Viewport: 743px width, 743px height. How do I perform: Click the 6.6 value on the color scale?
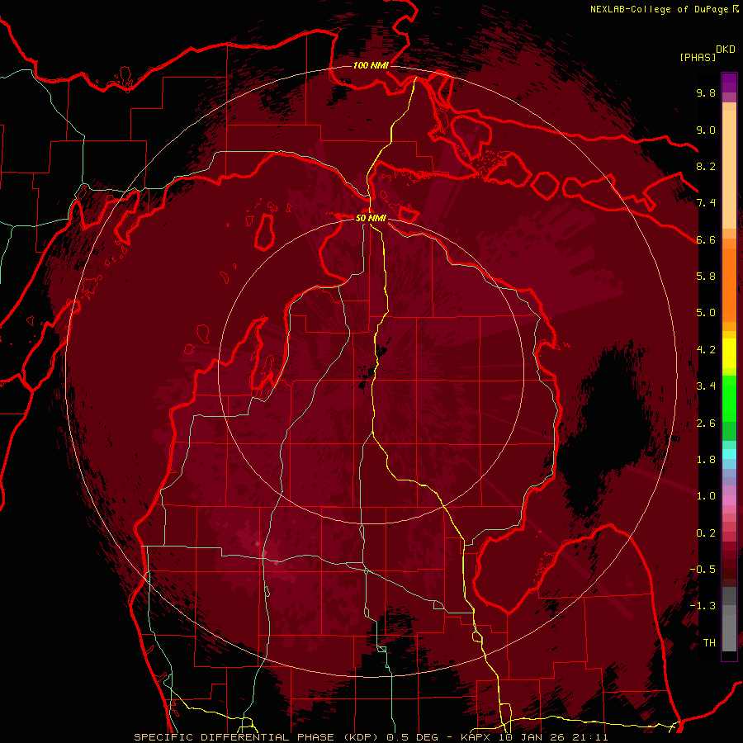pyautogui.click(x=706, y=239)
